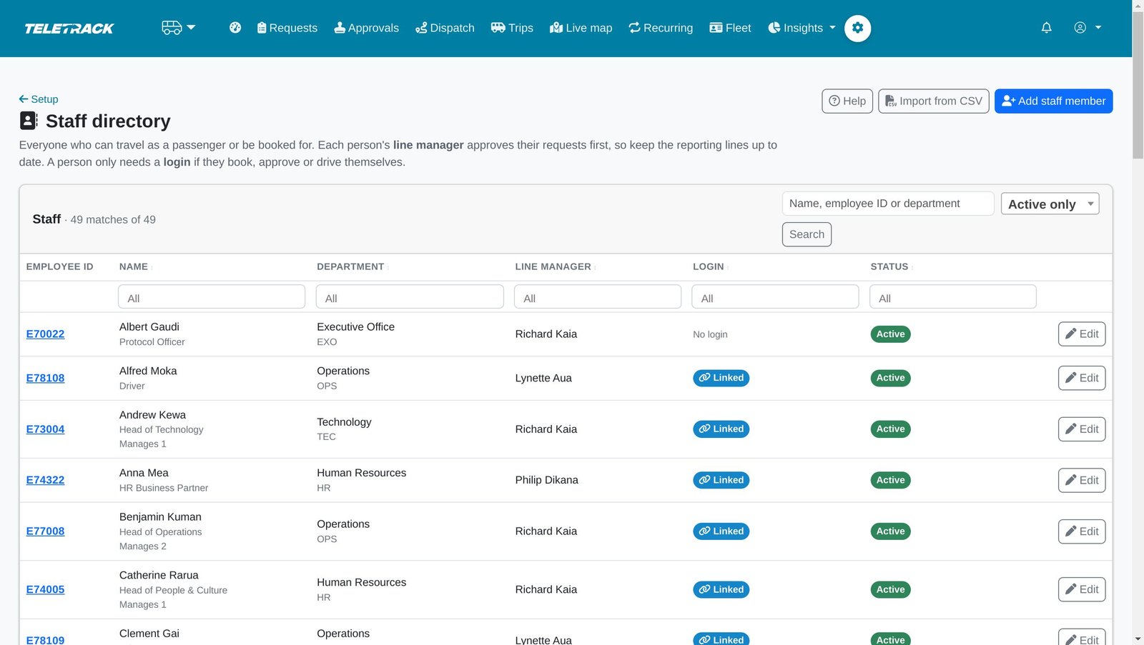Sort by Status column header
This screenshot has height=645, width=1144.
click(892, 266)
